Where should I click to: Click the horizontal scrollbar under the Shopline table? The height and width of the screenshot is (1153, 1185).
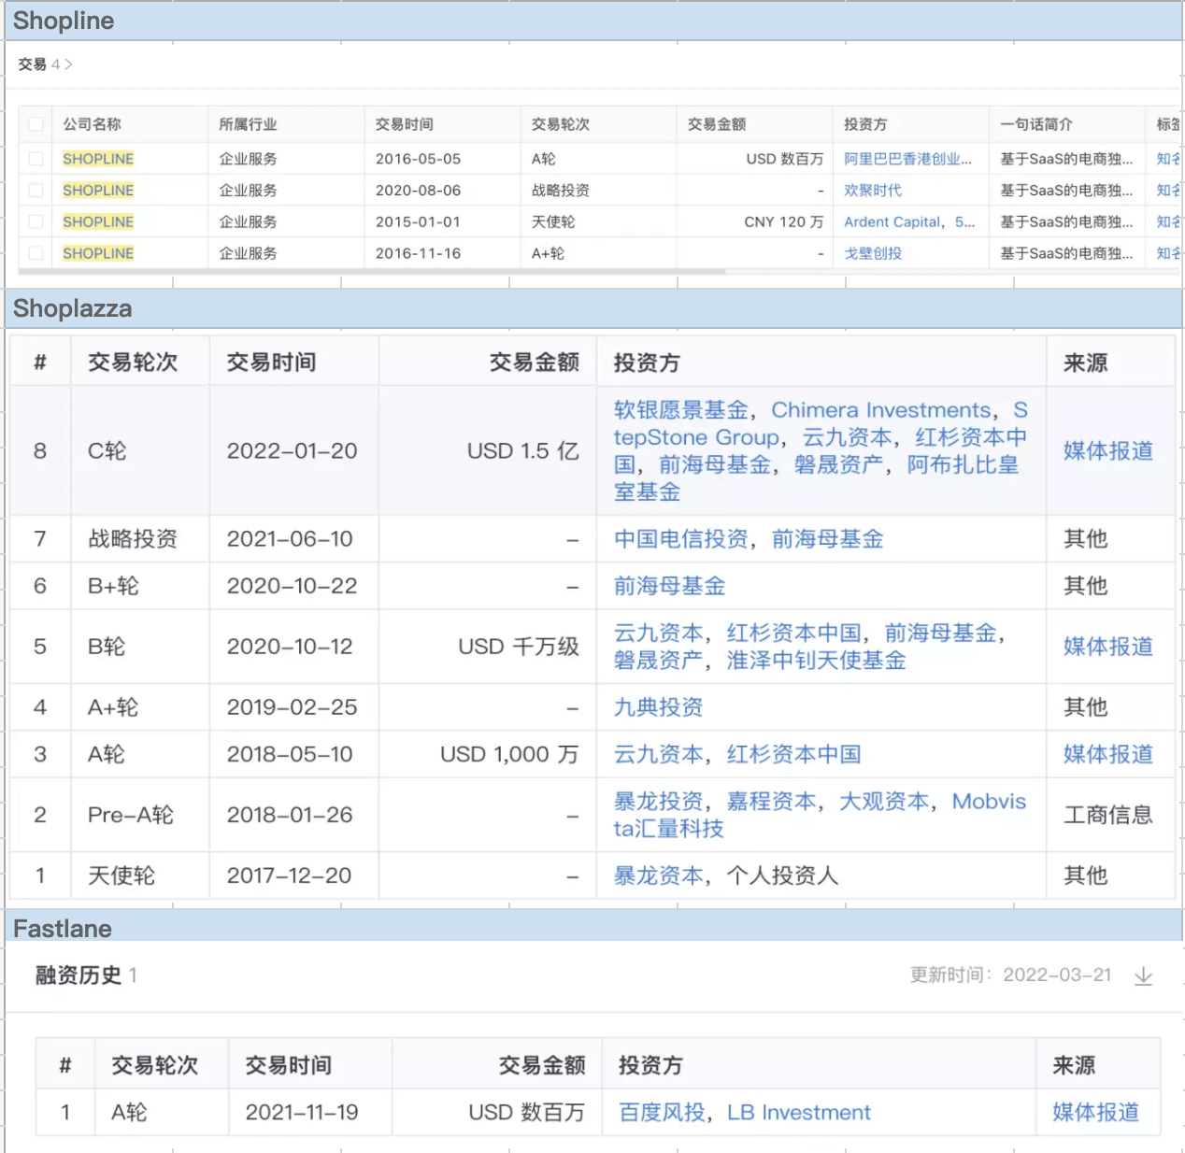(x=372, y=272)
